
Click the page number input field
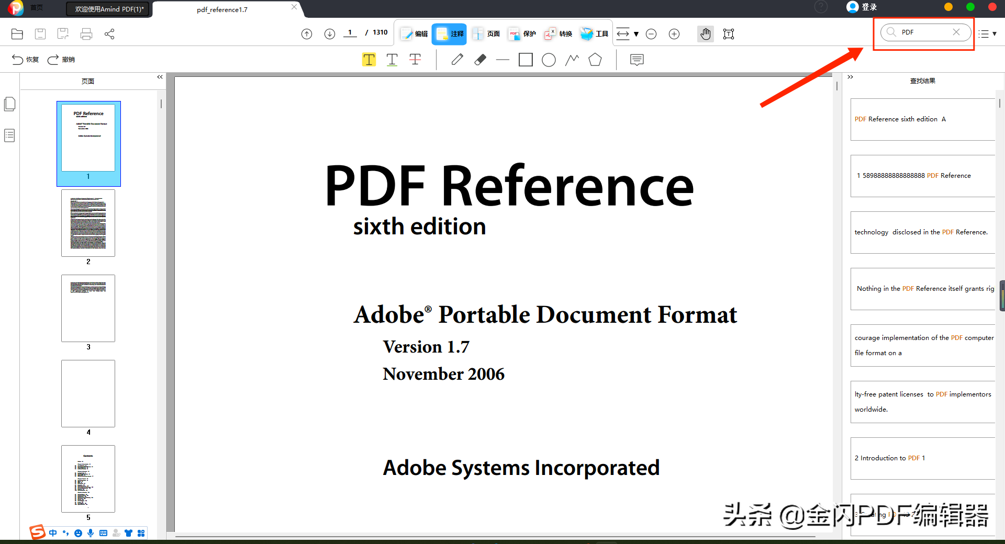(x=350, y=33)
